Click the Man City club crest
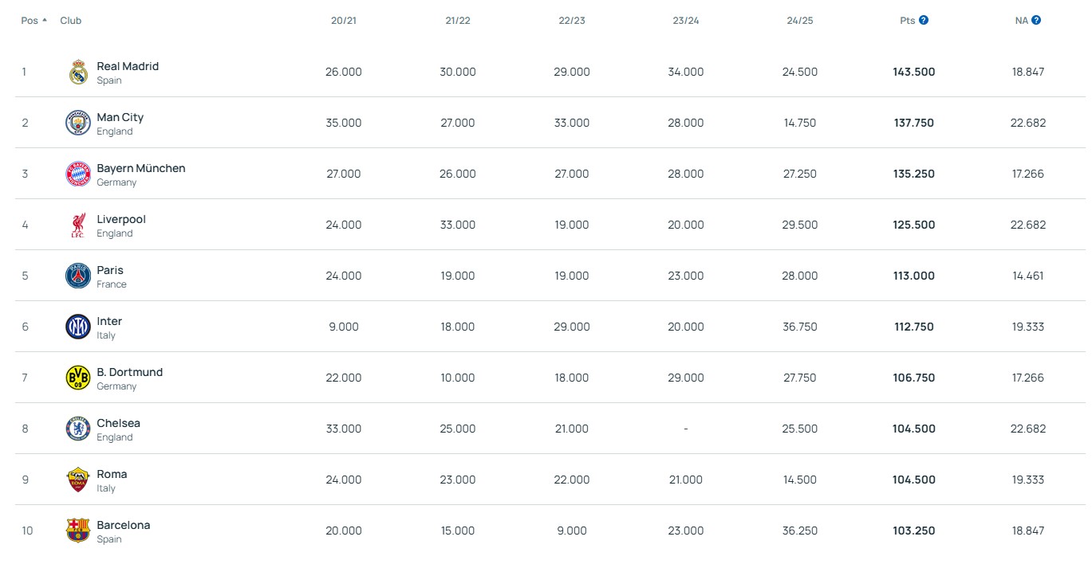Image resolution: width=1092 pixels, height=564 pixels. tap(78, 123)
